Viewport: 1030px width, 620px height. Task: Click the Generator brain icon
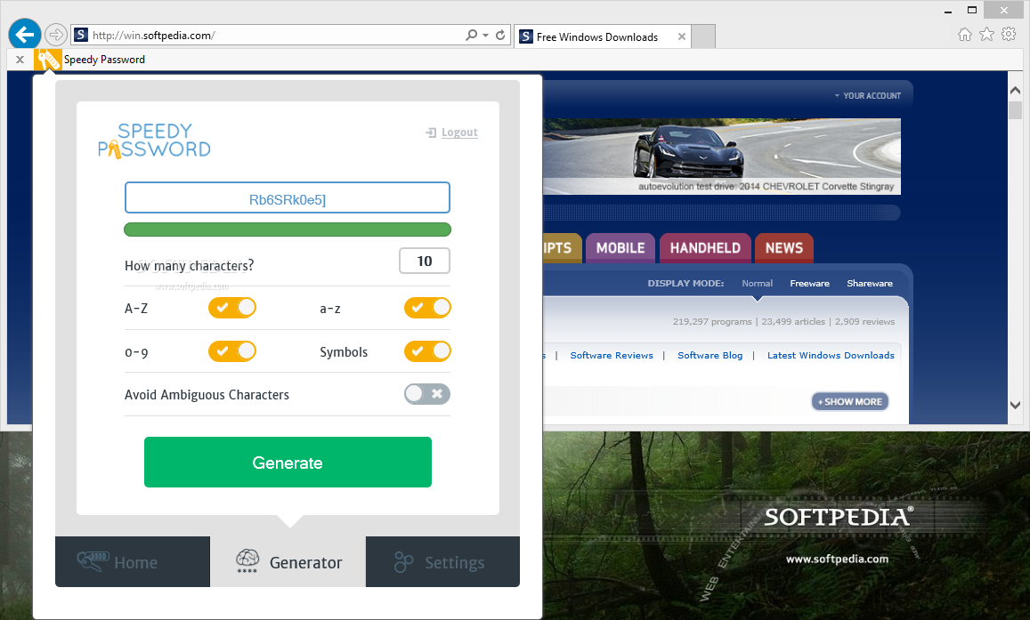pyautogui.click(x=247, y=561)
